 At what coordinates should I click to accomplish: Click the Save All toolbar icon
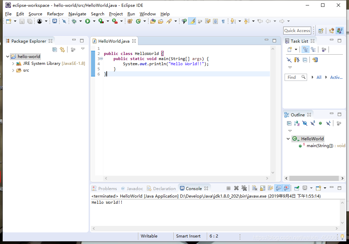pyautogui.click(x=30, y=21)
